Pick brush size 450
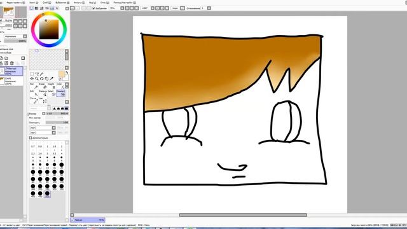The width and height of the screenshot is (407, 229). pyautogui.click(x=40, y=193)
